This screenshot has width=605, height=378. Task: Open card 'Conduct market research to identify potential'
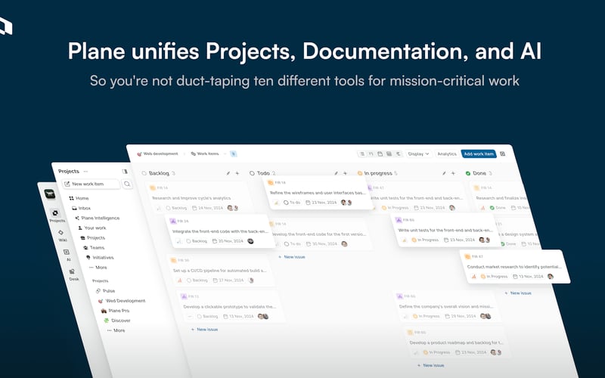(x=515, y=267)
